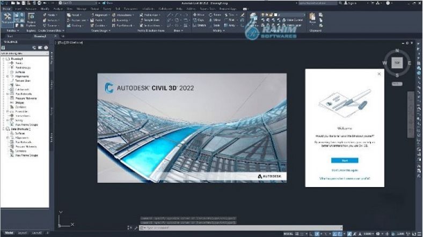This screenshot has height=237, width=423.
Task: Click the Intersections tool
Action: (x=123, y=15)
